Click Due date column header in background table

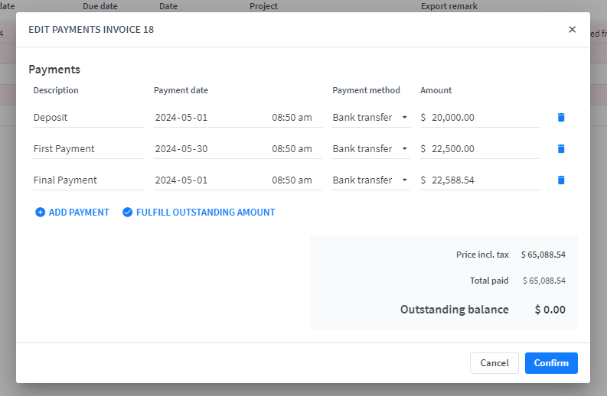[100, 6]
